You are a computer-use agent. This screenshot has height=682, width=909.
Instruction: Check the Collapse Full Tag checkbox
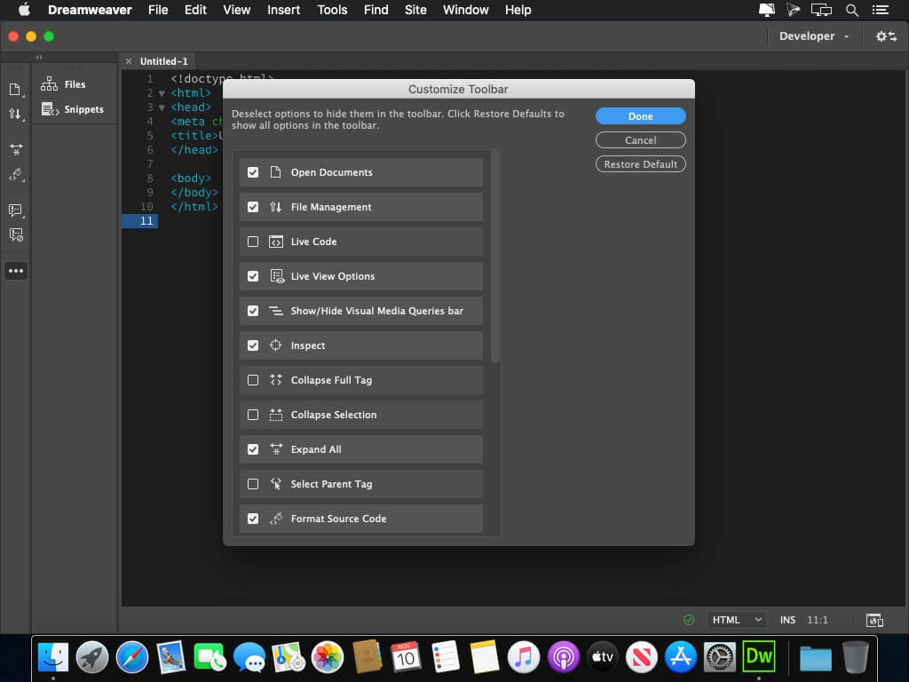pyautogui.click(x=253, y=380)
